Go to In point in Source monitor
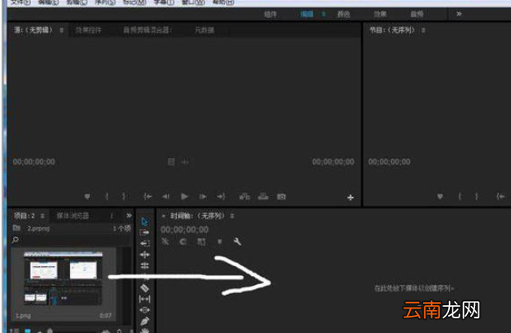This screenshot has width=511, height=333. point(148,196)
